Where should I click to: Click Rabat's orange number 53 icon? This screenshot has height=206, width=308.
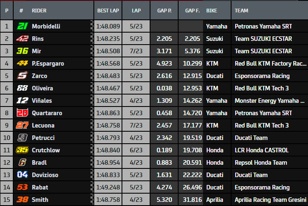click(x=22, y=187)
